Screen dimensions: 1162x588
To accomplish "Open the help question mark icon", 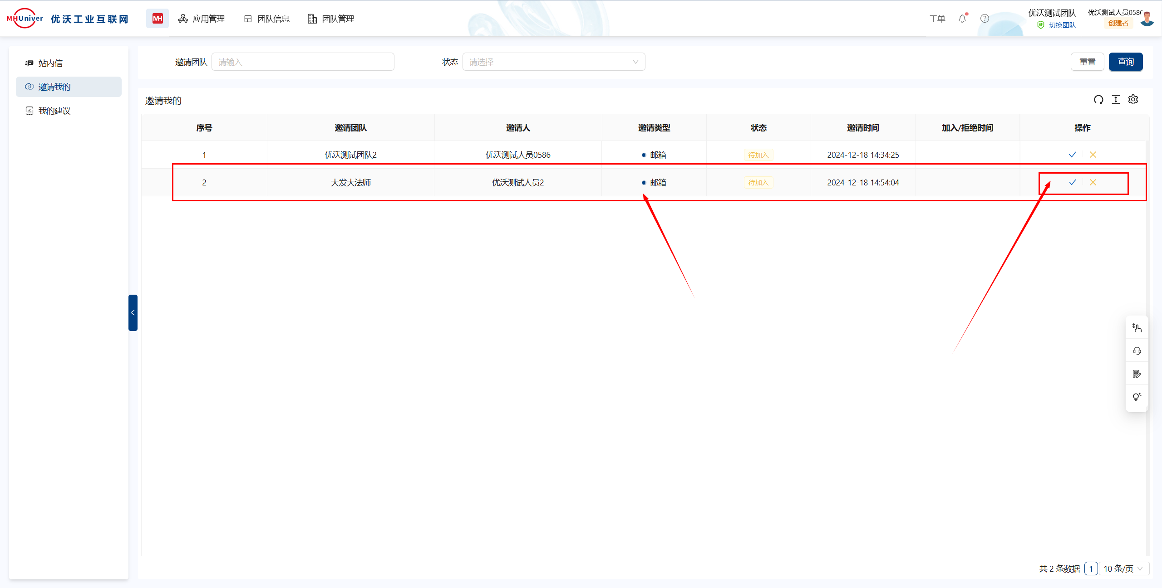I will [x=985, y=19].
